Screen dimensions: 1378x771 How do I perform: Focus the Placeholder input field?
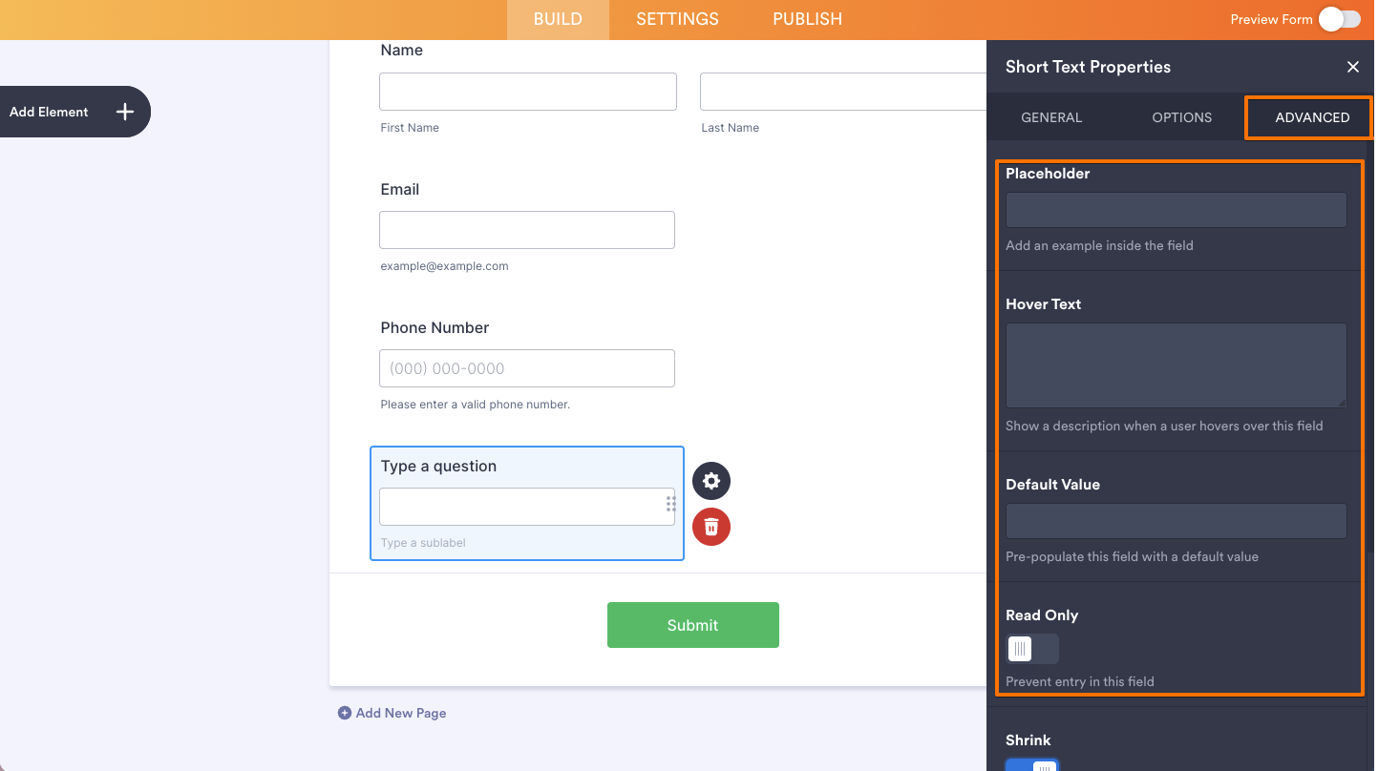click(x=1177, y=210)
